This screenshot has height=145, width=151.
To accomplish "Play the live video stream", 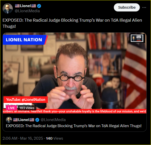I will (75, 73).
